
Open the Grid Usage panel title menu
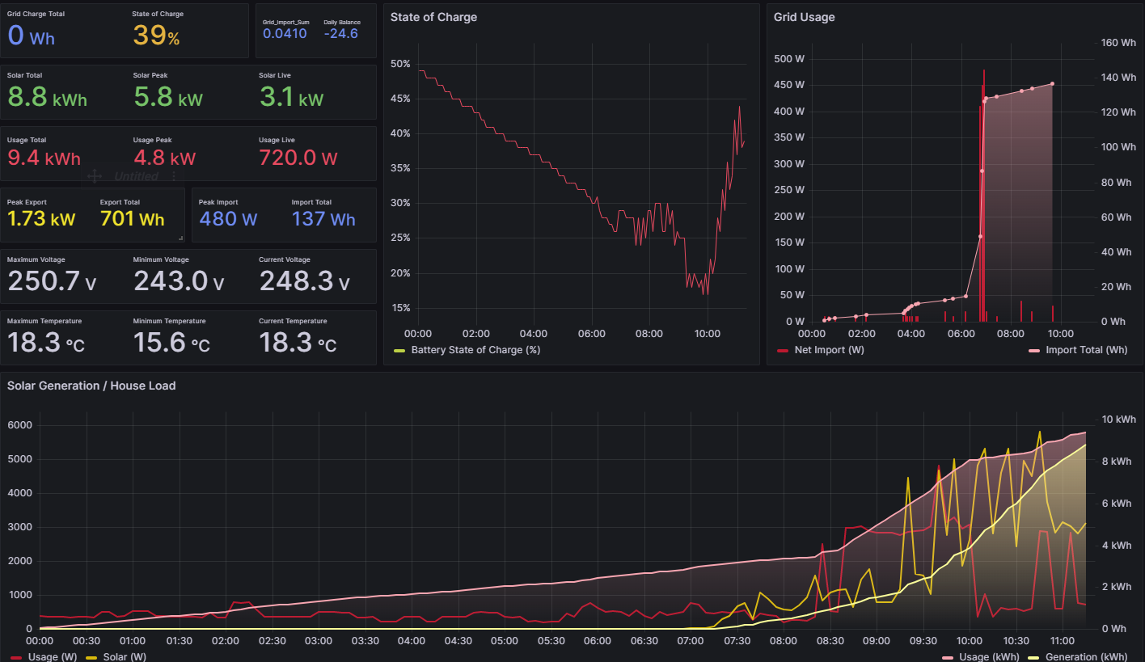click(804, 17)
